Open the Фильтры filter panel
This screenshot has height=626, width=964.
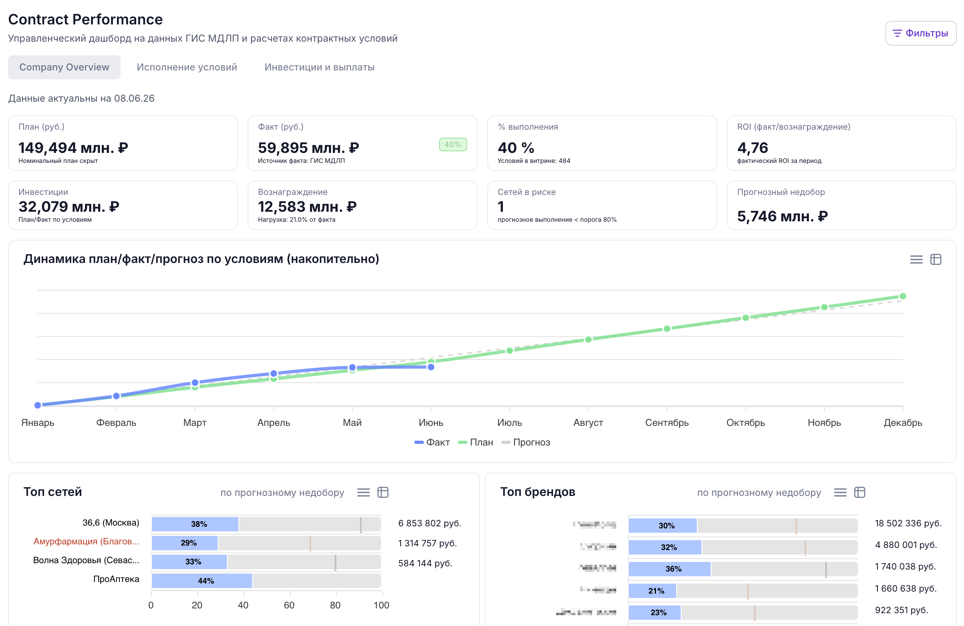pyautogui.click(x=920, y=33)
